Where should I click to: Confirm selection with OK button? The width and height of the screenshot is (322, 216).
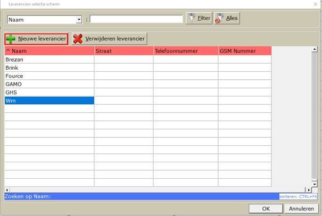(x=266, y=209)
